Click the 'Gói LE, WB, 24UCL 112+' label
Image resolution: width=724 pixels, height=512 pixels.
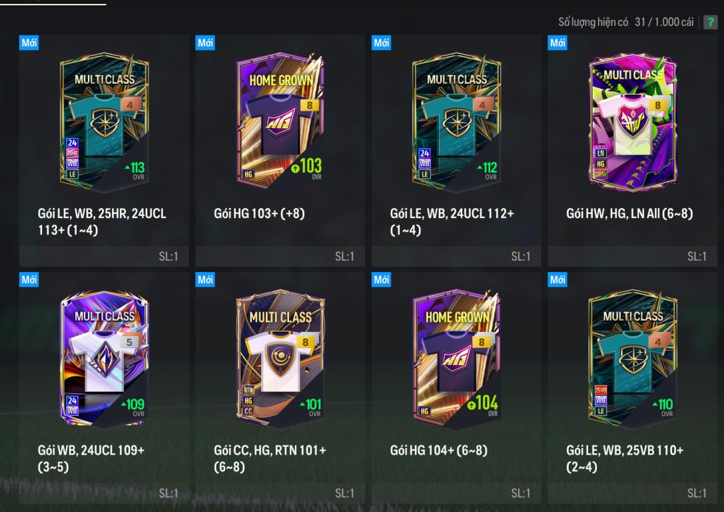pos(452,221)
